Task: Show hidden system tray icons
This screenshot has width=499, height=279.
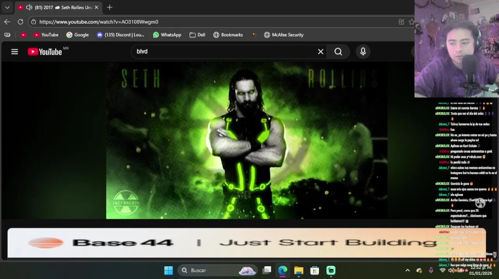Action: click(x=407, y=270)
